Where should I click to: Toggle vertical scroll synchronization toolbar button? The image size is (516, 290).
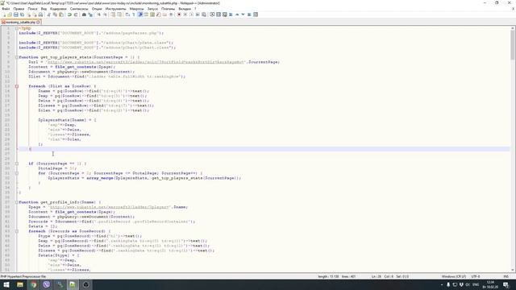(113, 14)
